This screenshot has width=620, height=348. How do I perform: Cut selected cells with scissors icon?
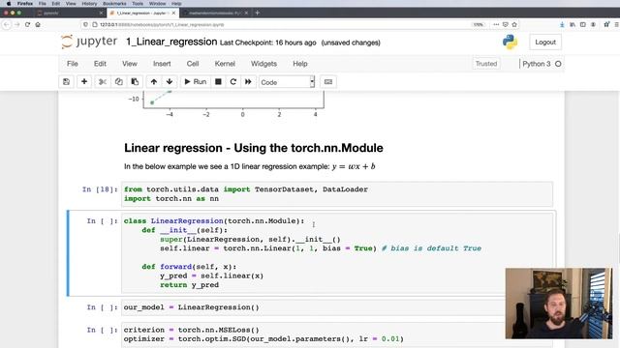click(103, 81)
